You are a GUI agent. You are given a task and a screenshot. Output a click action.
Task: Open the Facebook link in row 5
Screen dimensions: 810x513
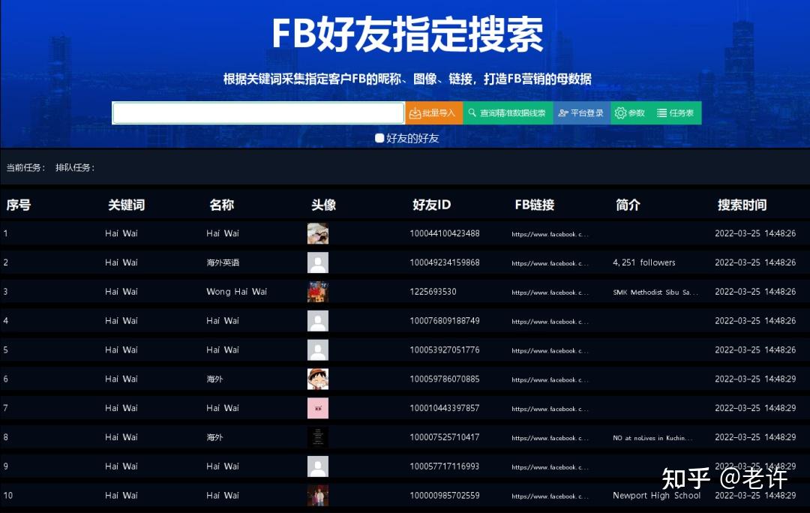[x=550, y=350]
